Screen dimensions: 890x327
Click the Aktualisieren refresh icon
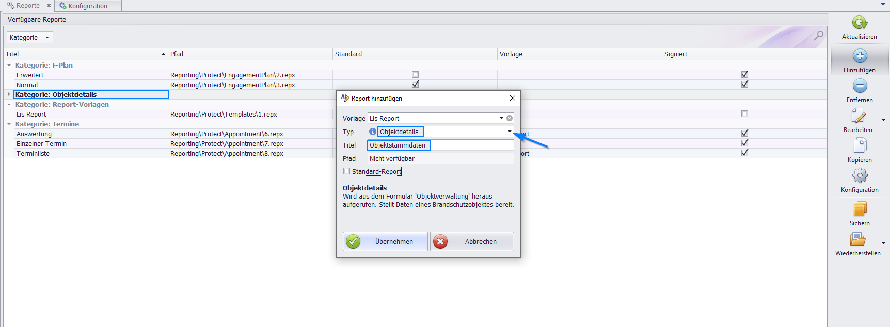[860, 23]
